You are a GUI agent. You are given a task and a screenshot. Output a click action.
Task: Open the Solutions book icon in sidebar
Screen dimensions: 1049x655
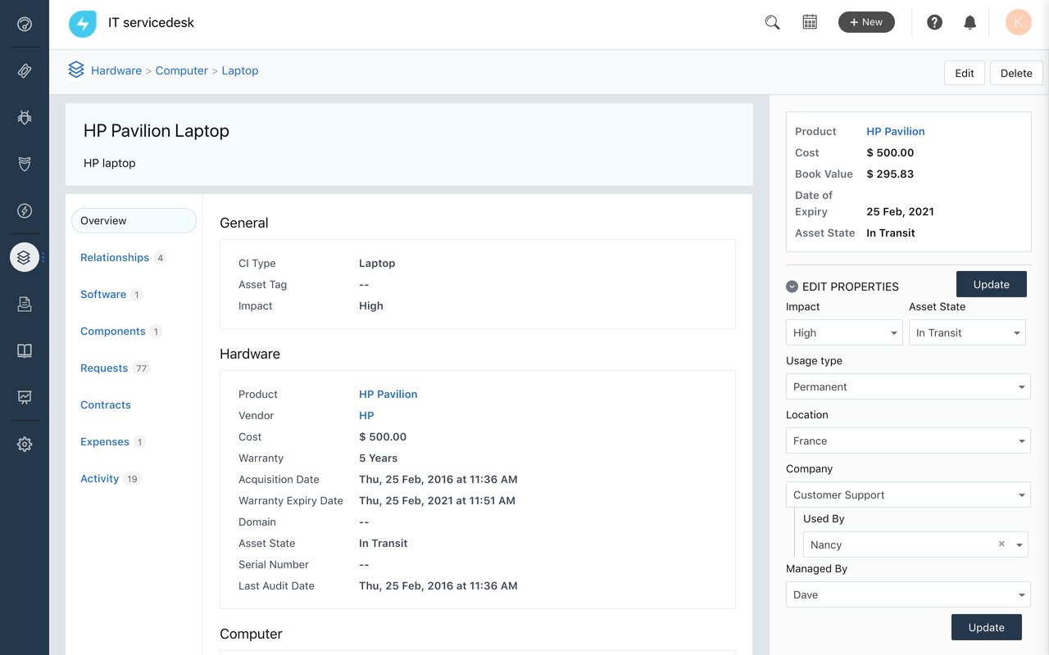(25, 351)
